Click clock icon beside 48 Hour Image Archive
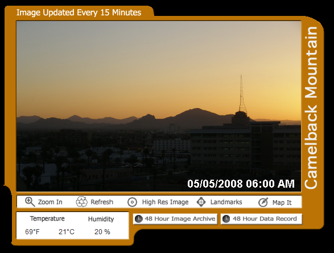Screen dimensions: 334x253 (138, 219)
